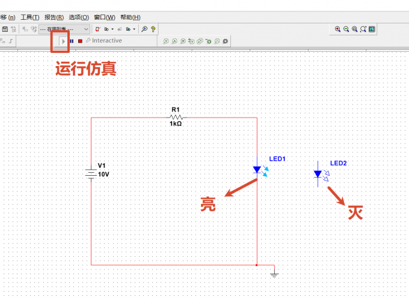409x297 pixels.
Task: Open the probe settings gear icon
Action: tap(226, 41)
